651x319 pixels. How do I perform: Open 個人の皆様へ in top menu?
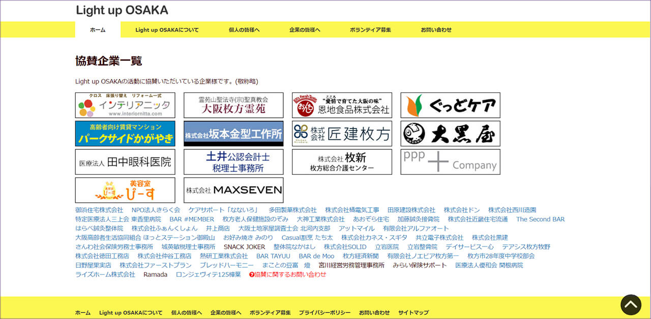click(244, 30)
